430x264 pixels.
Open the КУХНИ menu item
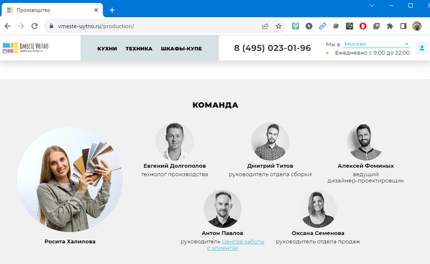107,49
